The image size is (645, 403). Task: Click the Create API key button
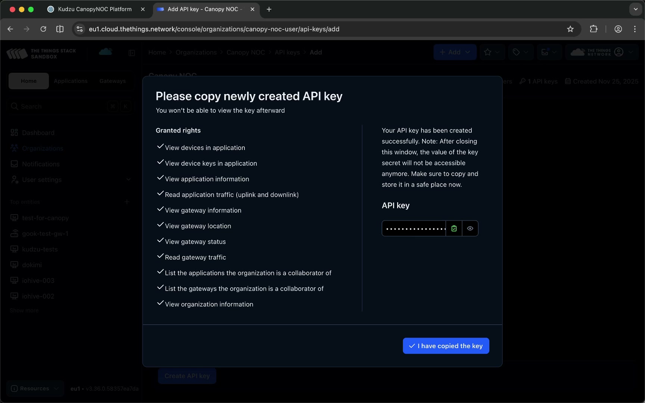point(187,376)
